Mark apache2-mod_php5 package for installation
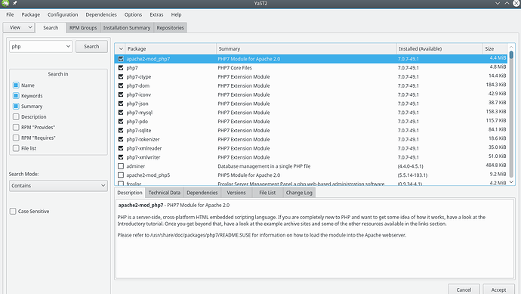Viewport: 521px width, 294px height. click(121, 175)
